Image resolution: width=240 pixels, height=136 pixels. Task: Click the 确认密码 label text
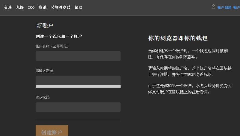point(42,97)
